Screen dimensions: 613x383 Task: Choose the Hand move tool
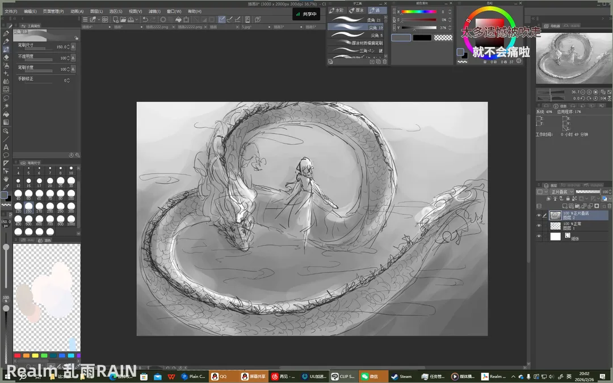(6, 179)
